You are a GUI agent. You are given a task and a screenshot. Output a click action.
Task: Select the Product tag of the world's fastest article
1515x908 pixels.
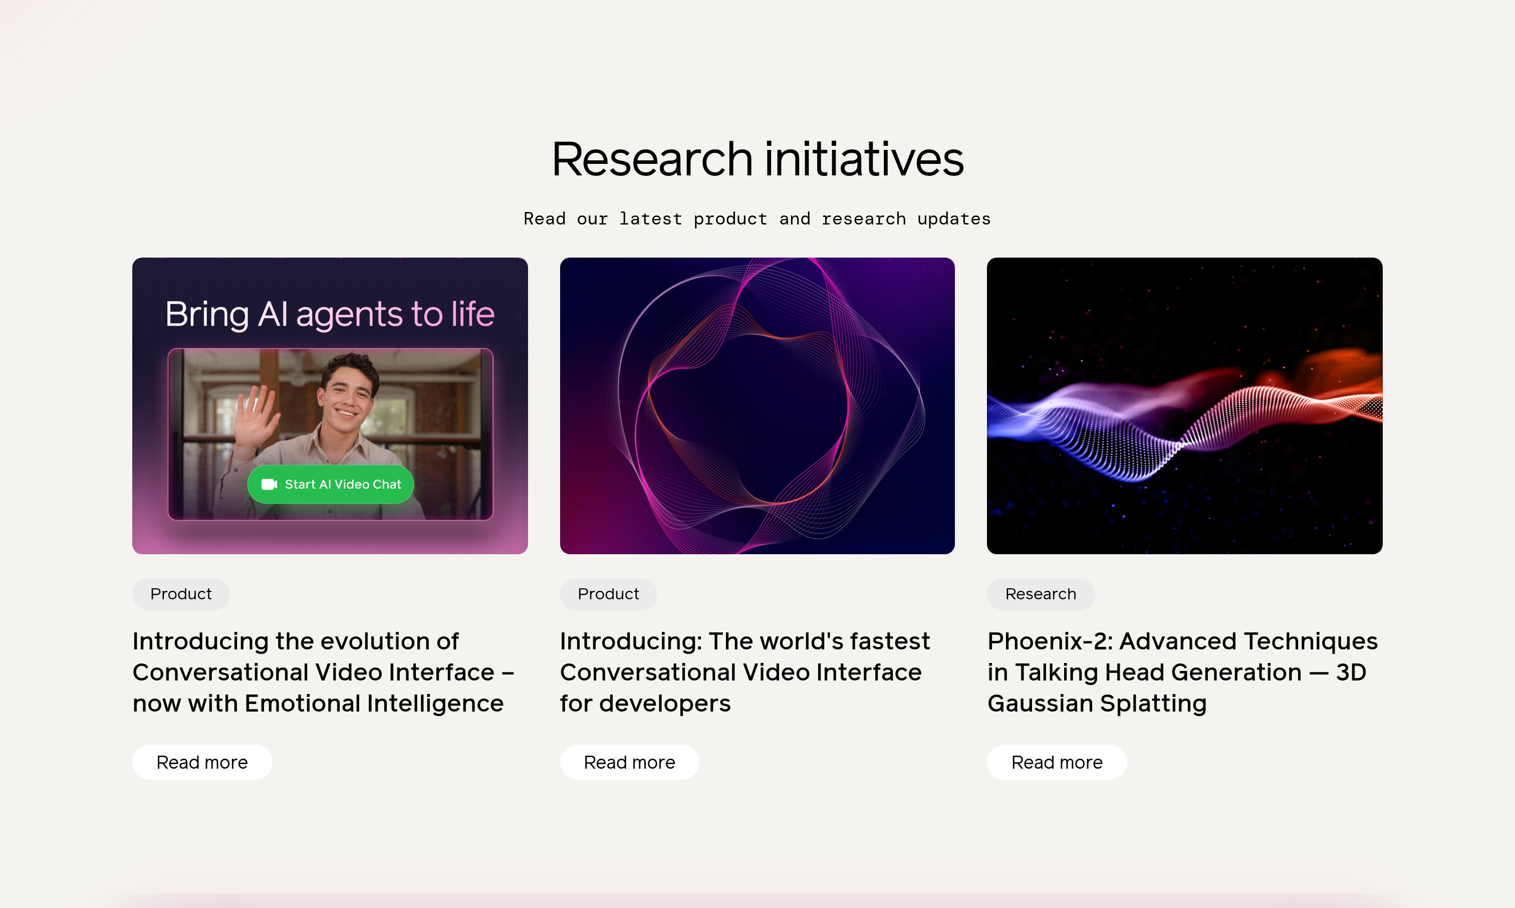click(608, 594)
